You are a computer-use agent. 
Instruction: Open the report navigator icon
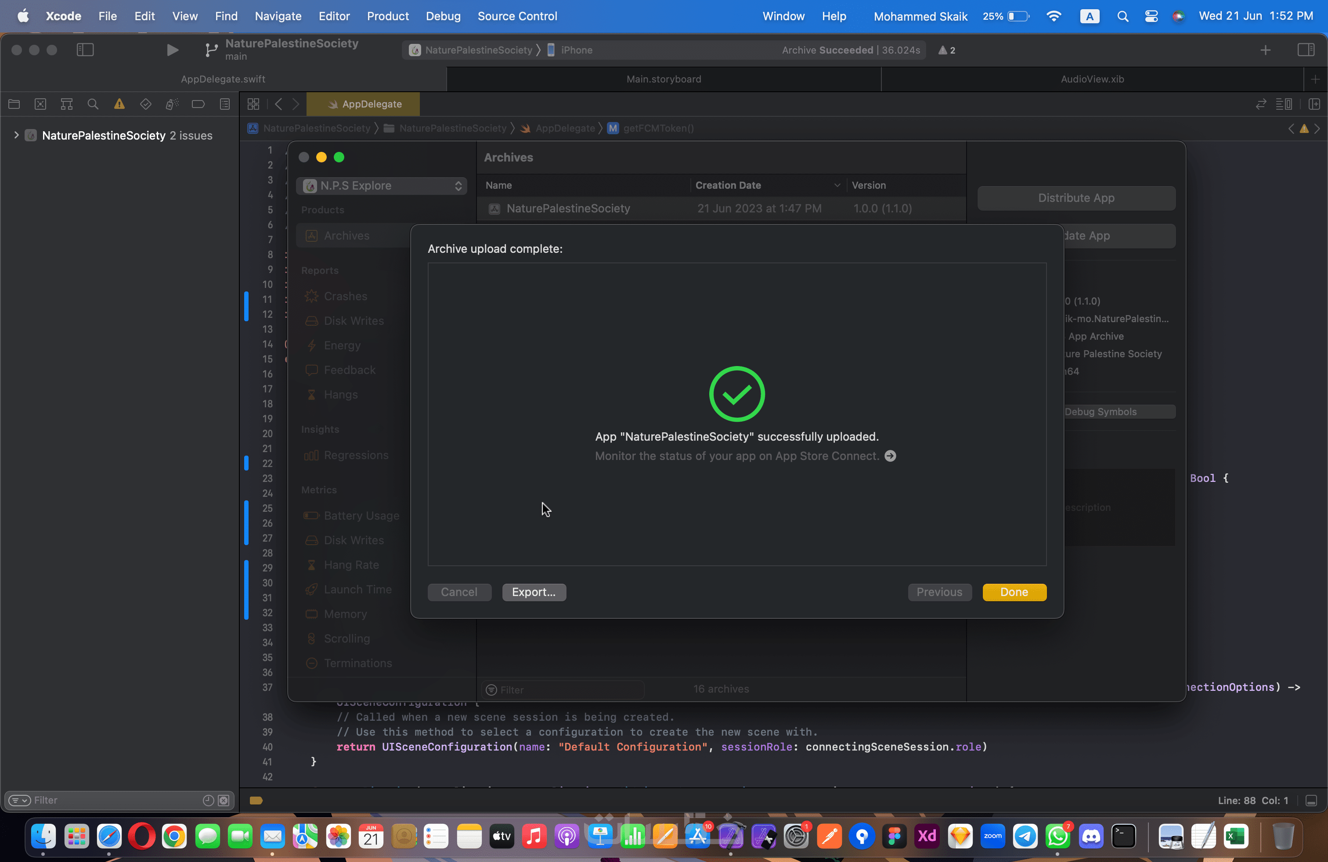225,104
